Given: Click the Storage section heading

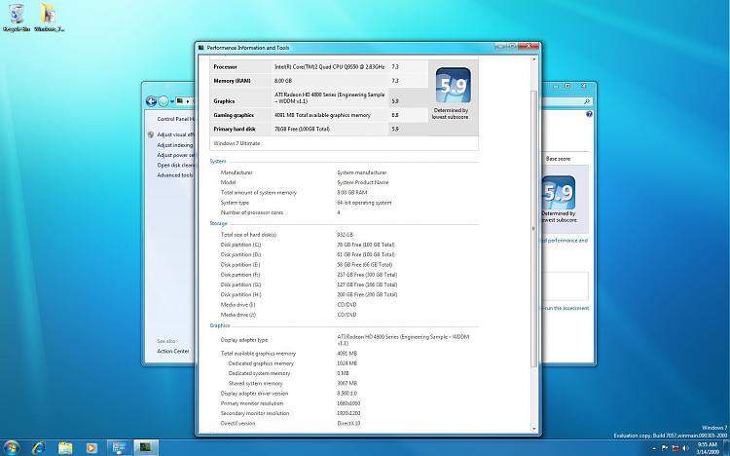Looking at the screenshot, I should (x=218, y=224).
